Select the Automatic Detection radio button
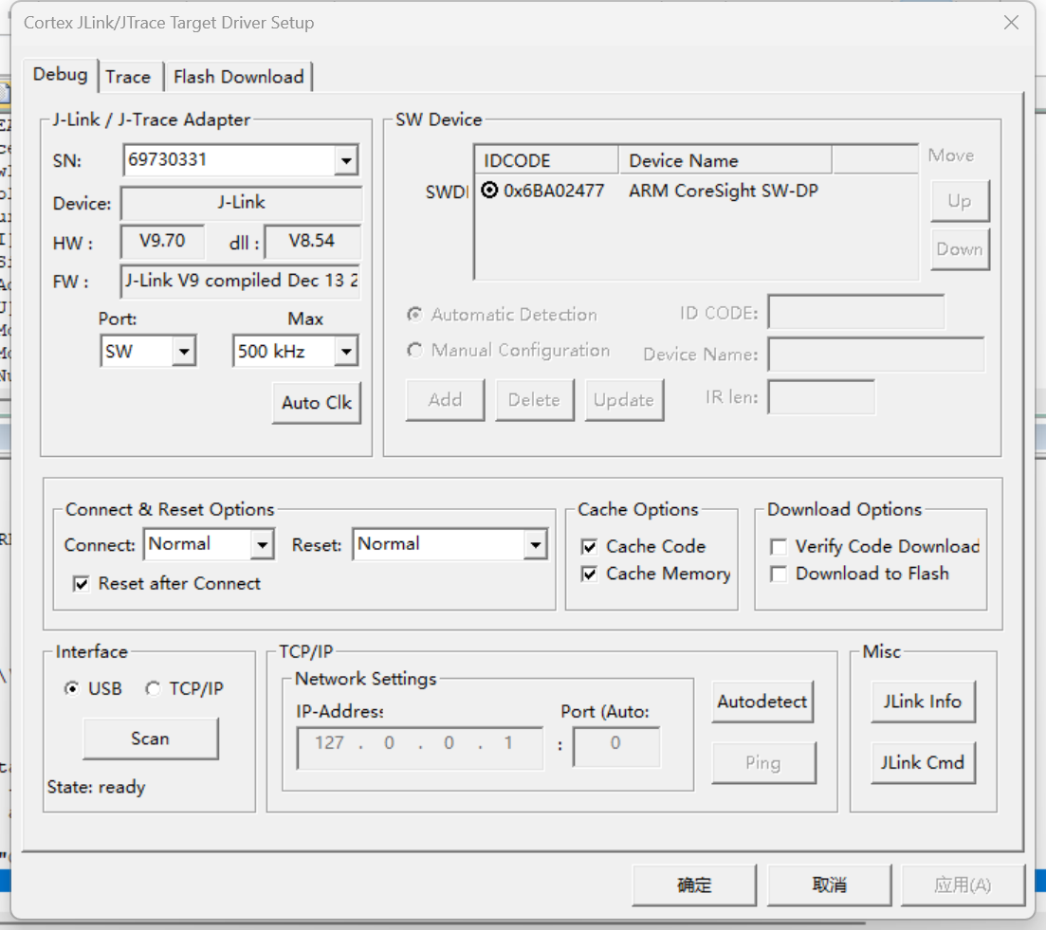 [x=415, y=314]
